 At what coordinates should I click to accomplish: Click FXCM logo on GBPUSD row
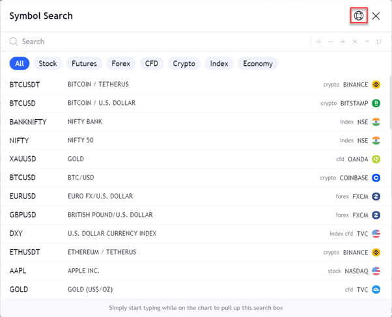[x=376, y=215]
